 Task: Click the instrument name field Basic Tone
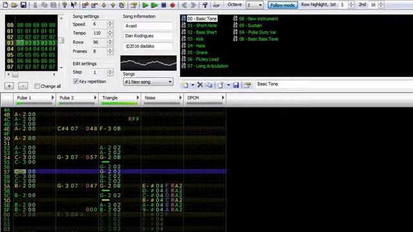pyautogui.click(x=334, y=84)
